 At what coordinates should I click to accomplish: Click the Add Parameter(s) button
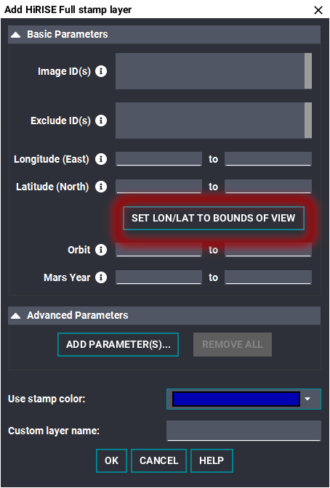pyautogui.click(x=118, y=344)
